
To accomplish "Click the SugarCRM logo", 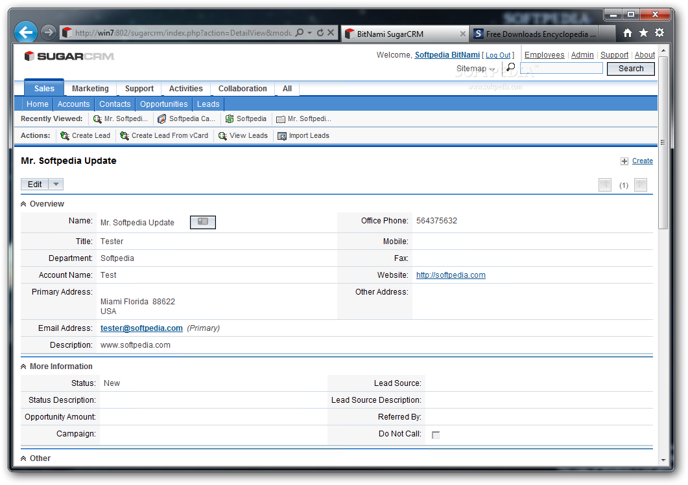I will pyautogui.click(x=69, y=56).
